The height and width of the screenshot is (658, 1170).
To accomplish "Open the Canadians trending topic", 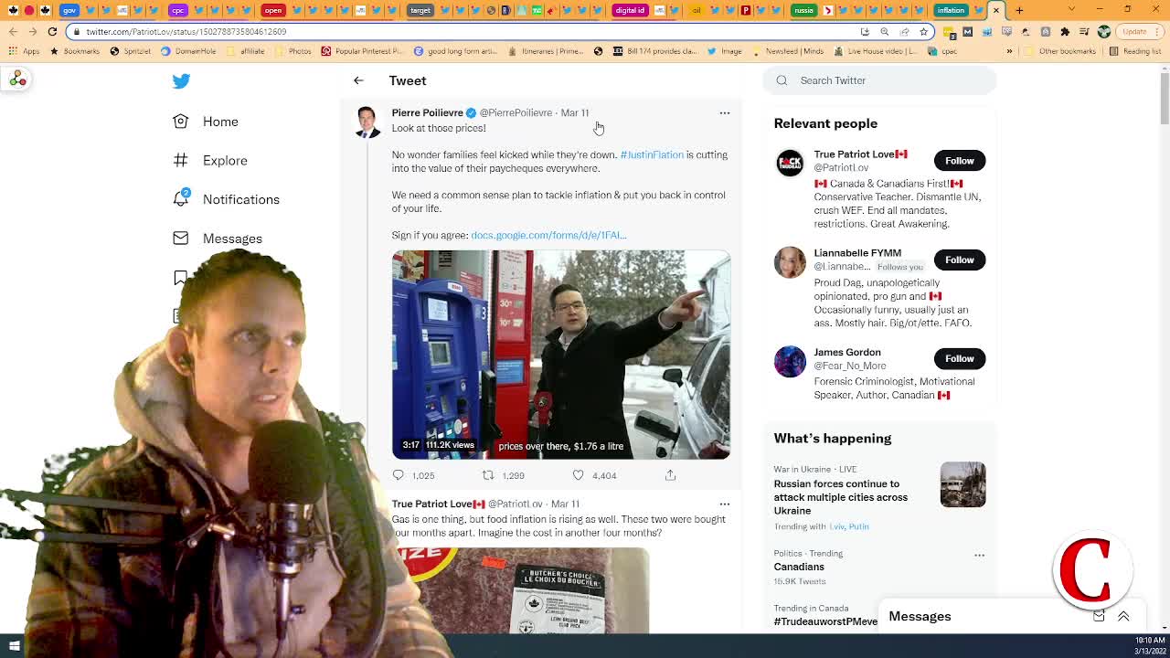I will pos(799,567).
